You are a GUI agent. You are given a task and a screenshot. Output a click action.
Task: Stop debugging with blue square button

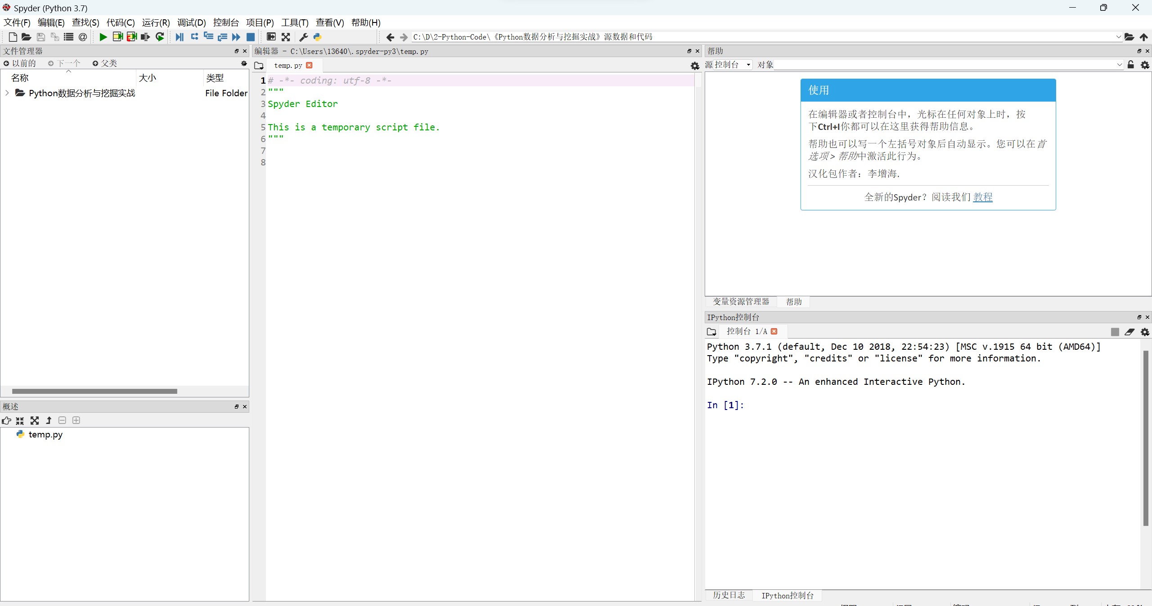click(251, 37)
